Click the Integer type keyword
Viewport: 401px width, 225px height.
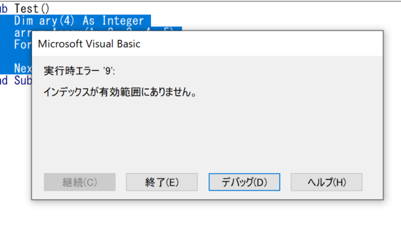(x=123, y=21)
